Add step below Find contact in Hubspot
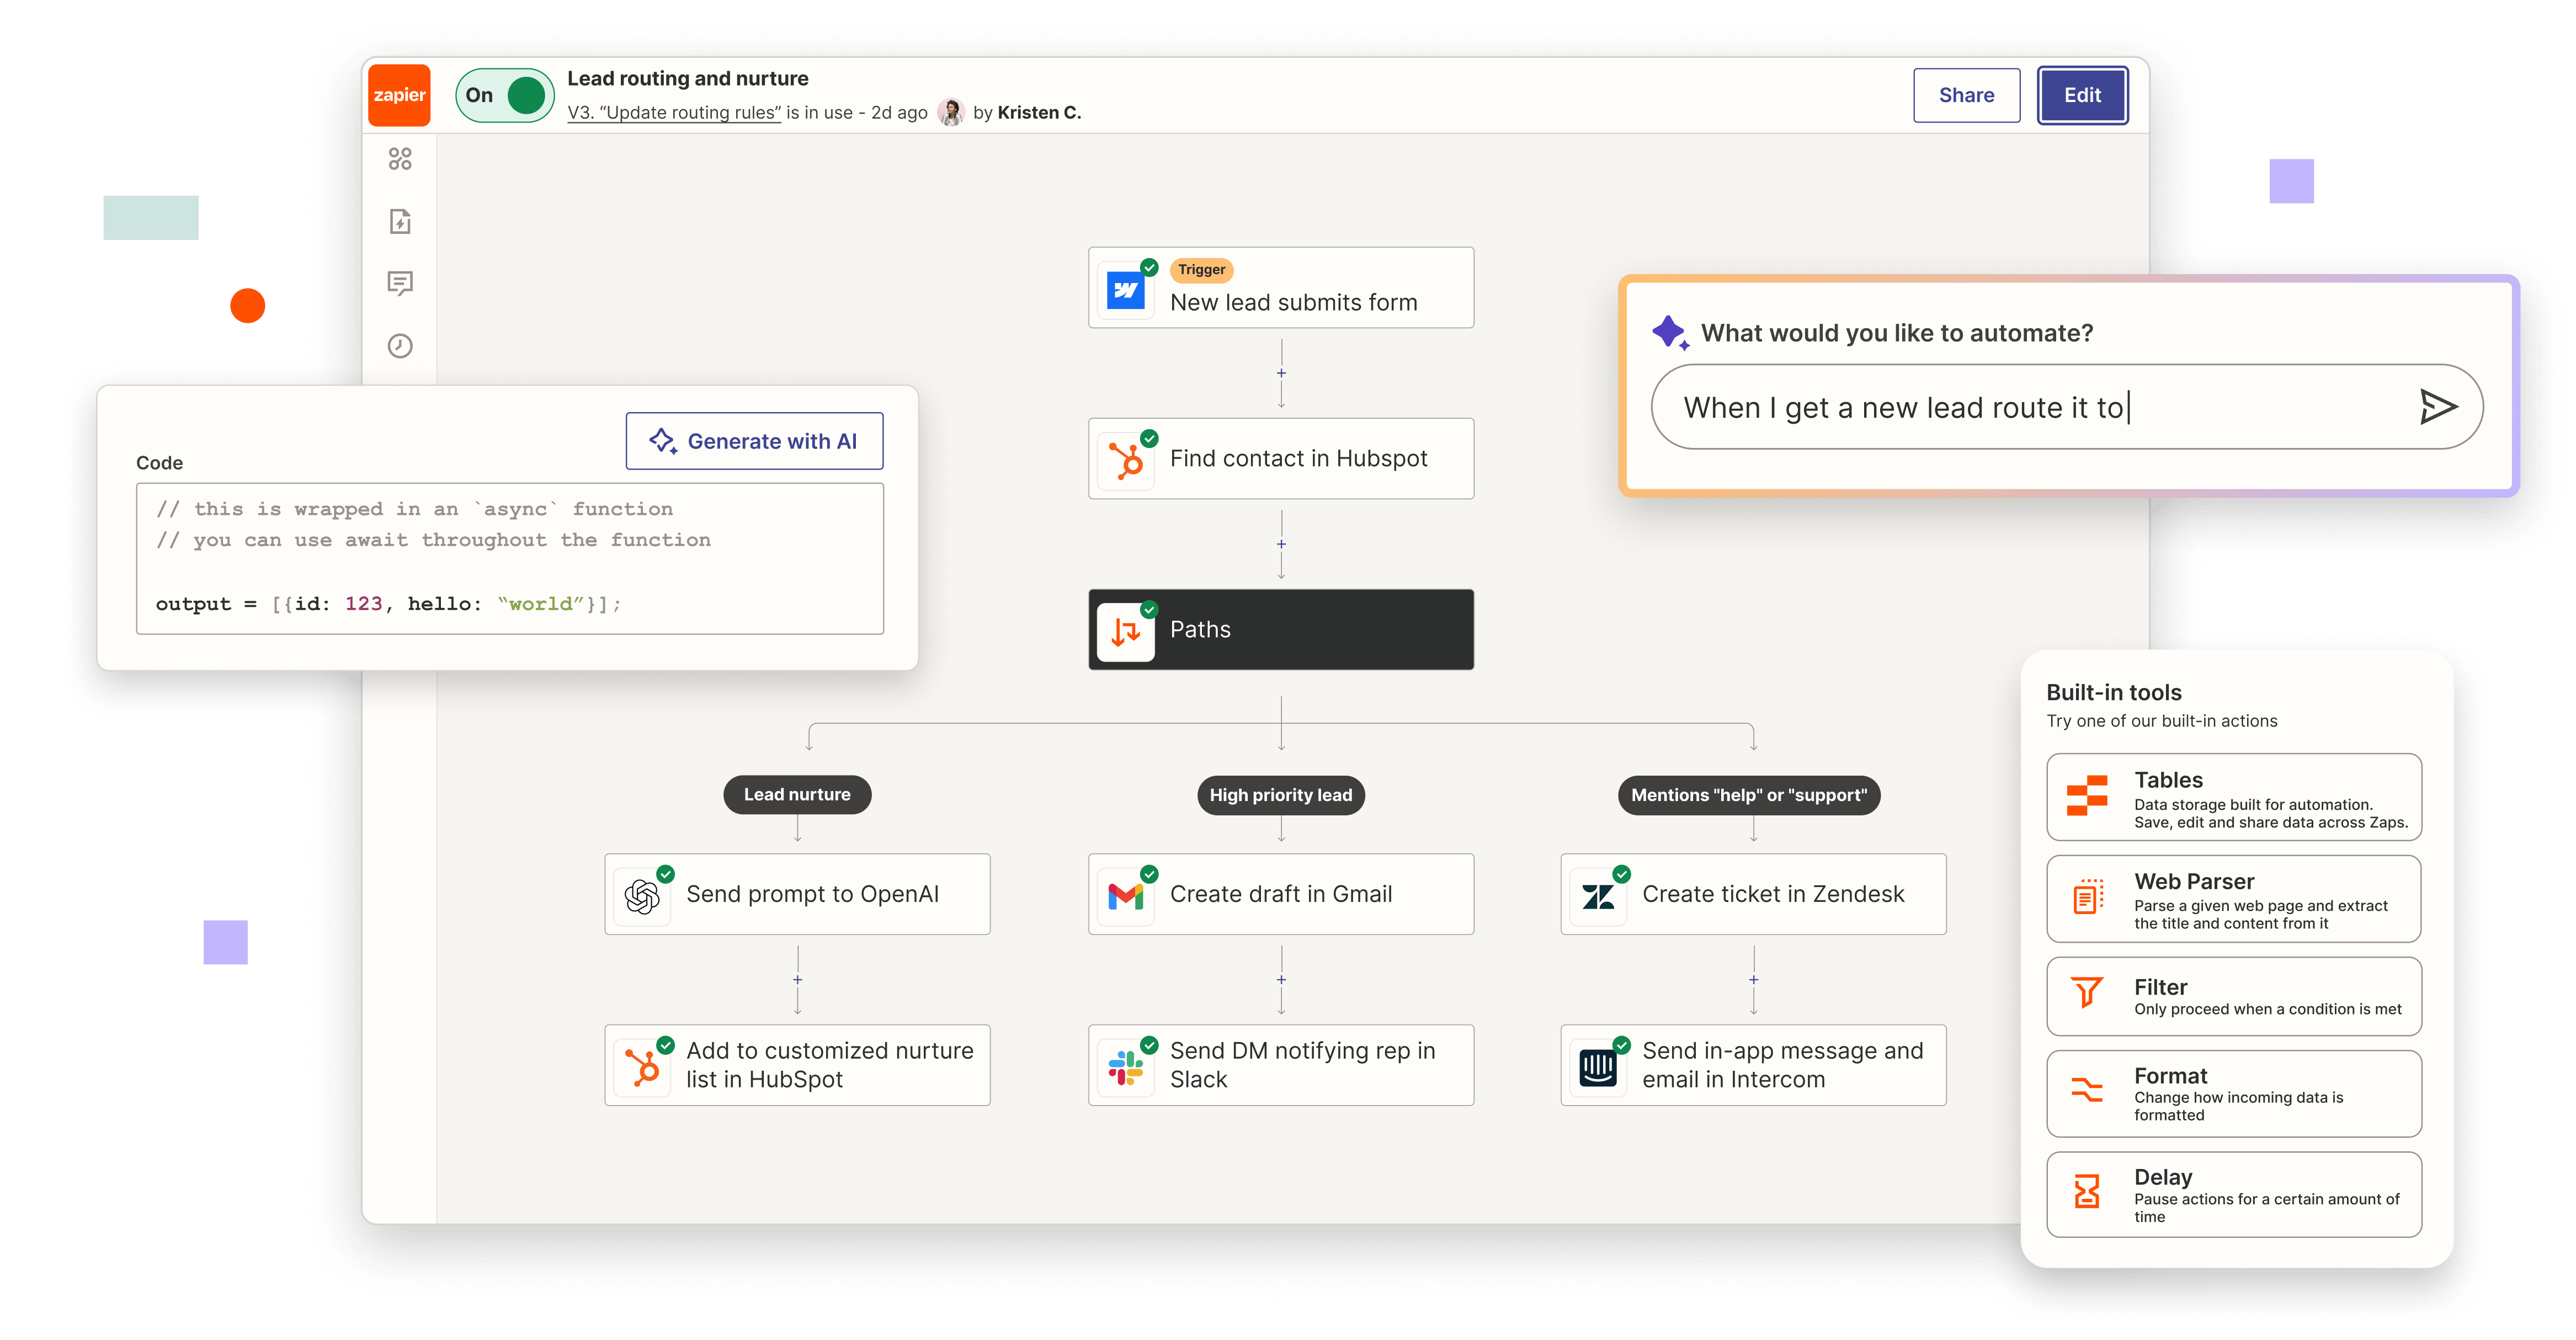 click(1281, 544)
